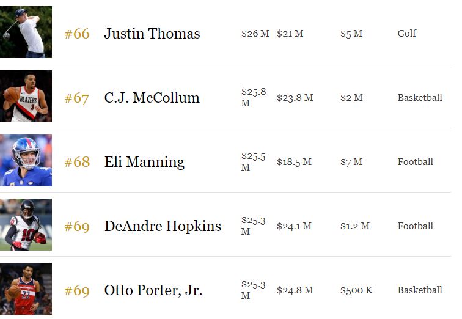Click $500 K endorsements value
This screenshot has height=319, width=462.
pos(356,290)
